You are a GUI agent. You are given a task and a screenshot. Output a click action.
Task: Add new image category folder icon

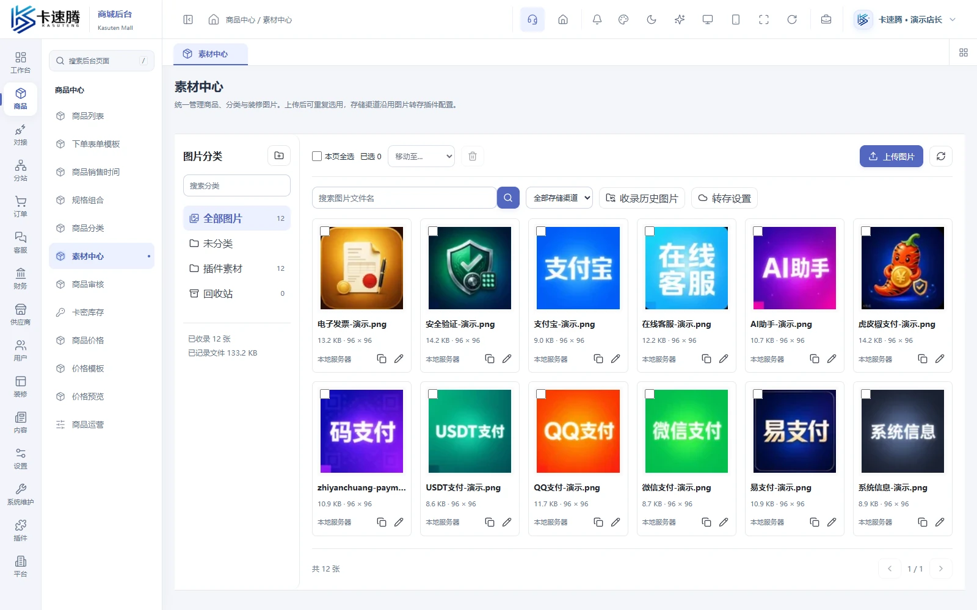(279, 156)
